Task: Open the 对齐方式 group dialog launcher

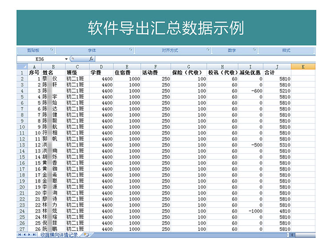Action: pyautogui.click(x=208, y=50)
